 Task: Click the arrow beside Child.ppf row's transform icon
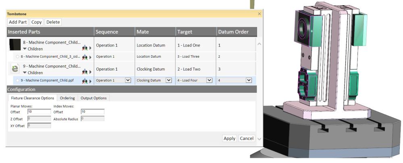point(90,81)
